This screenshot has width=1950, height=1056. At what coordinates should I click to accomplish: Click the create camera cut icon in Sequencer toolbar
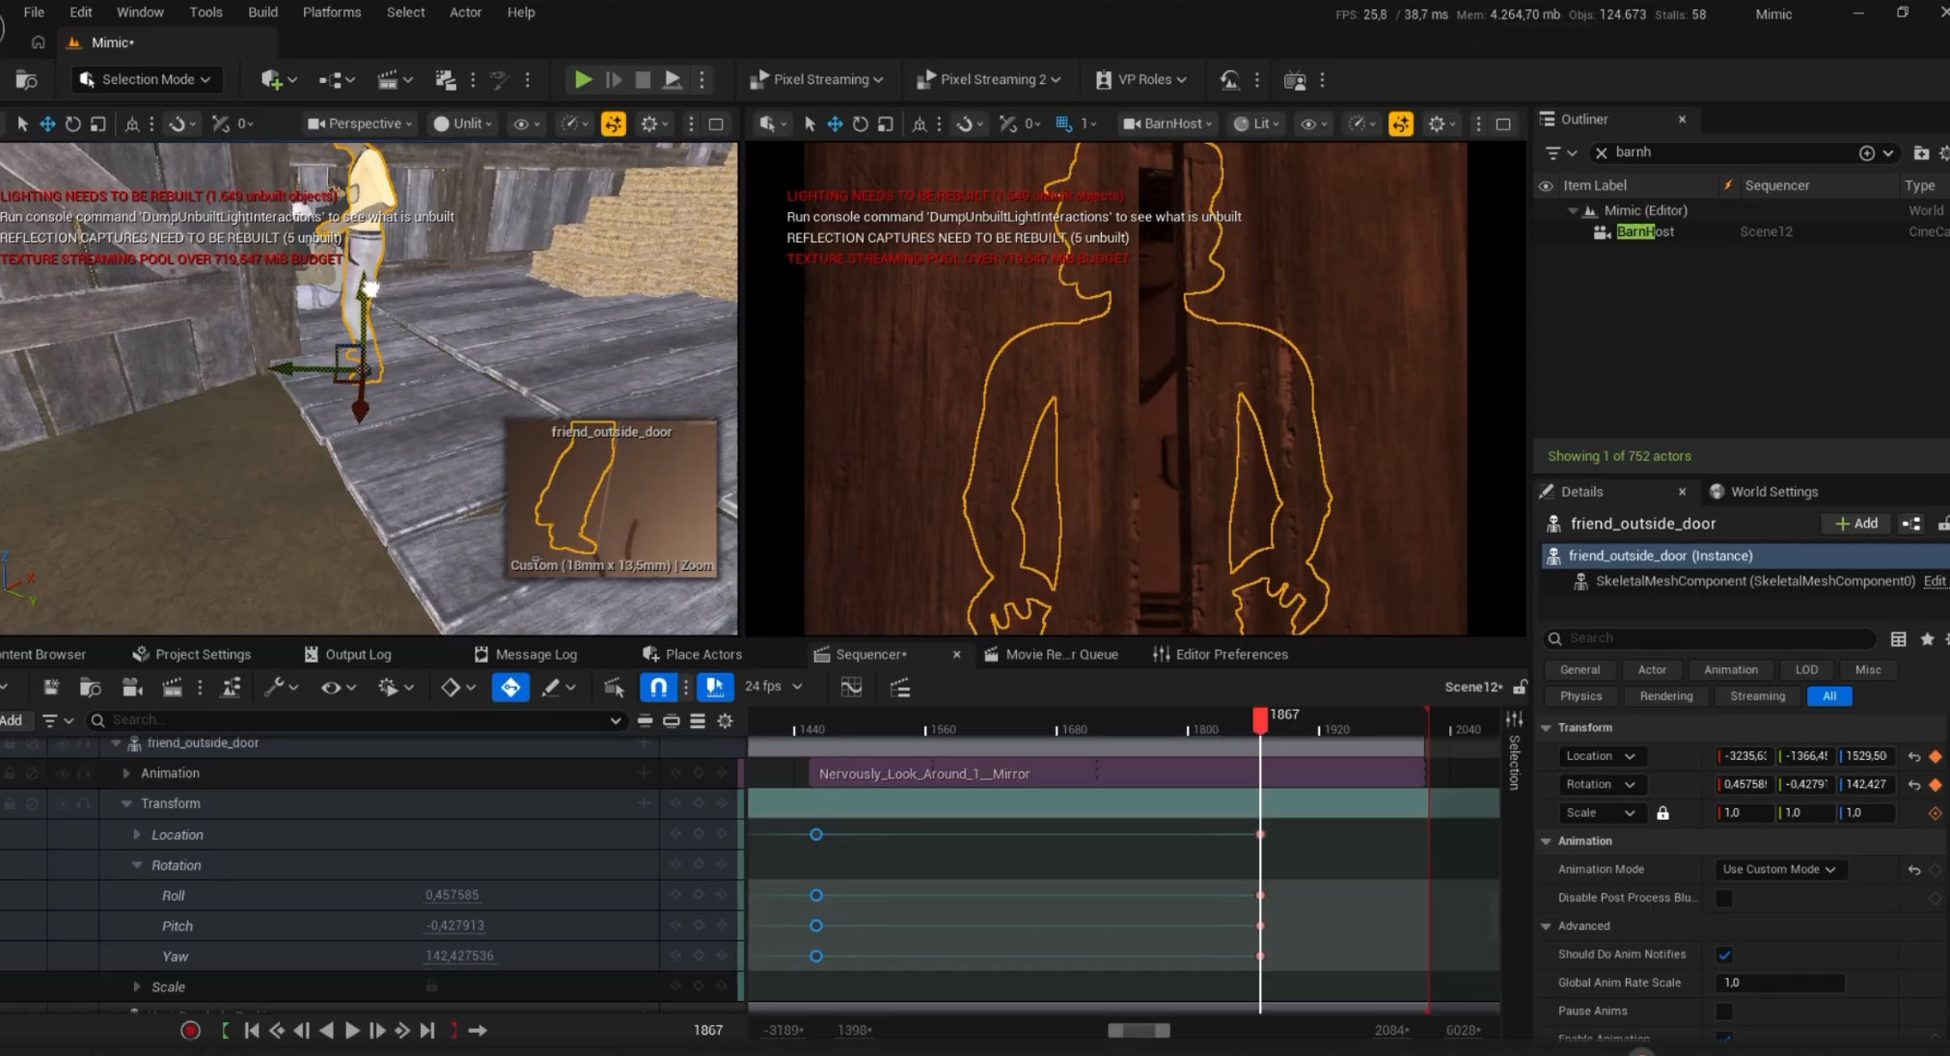pyautogui.click(x=131, y=688)
